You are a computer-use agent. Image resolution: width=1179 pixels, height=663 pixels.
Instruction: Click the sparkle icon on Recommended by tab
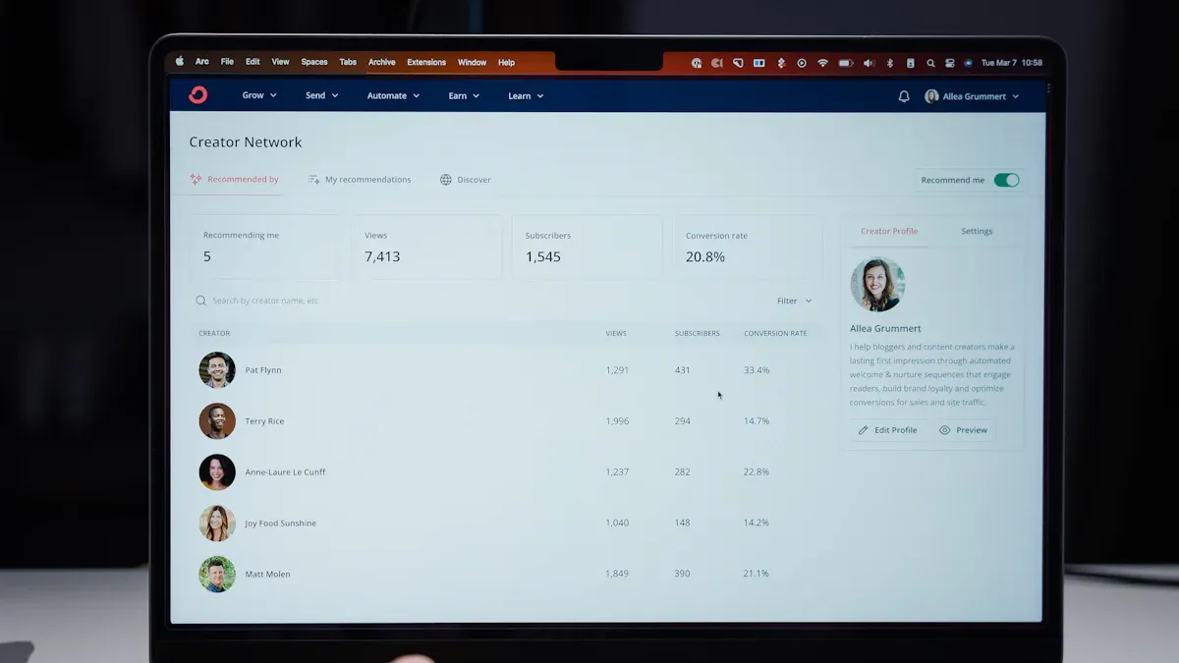click(x=196, y=180)
